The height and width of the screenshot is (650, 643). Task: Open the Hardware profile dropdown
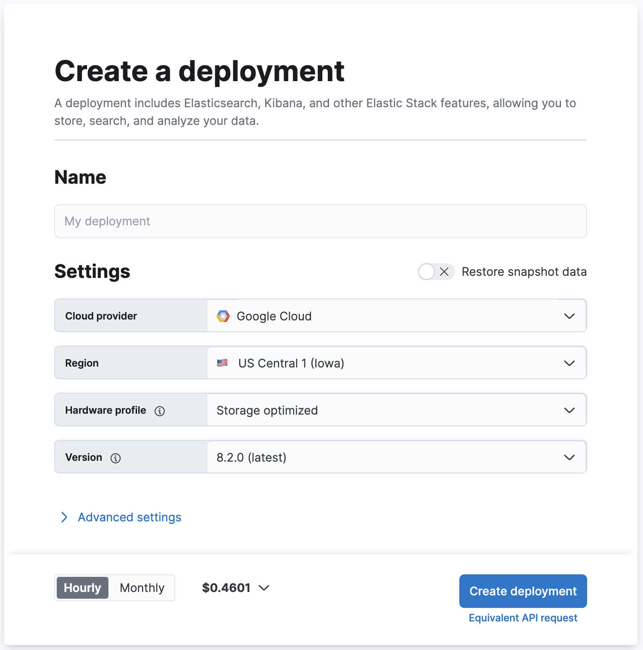pyautogui.click(x=570, y=410)
